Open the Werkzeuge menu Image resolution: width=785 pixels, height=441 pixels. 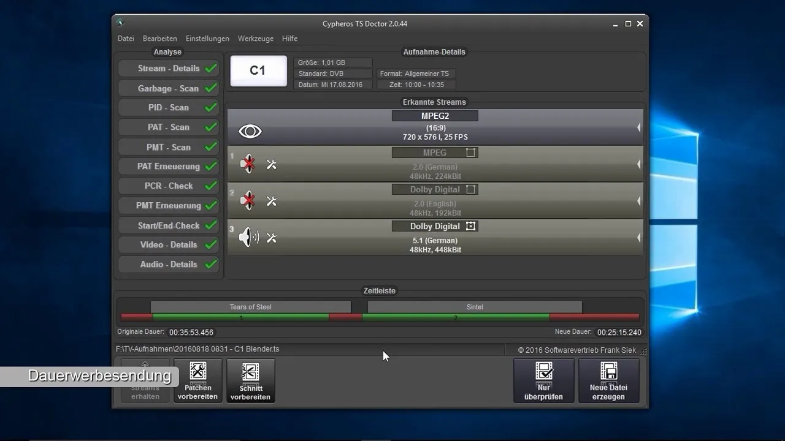pyautogui.click(x=256, y=39)
